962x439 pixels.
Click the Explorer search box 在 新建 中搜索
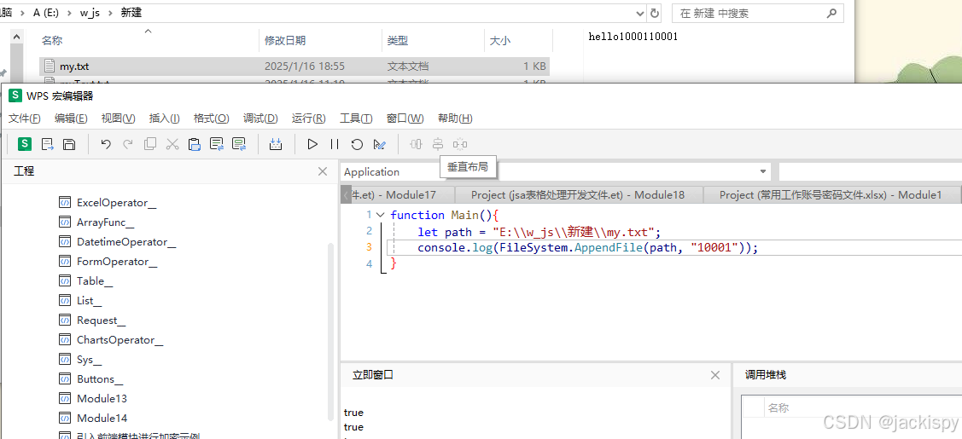(x=758, y=13)
